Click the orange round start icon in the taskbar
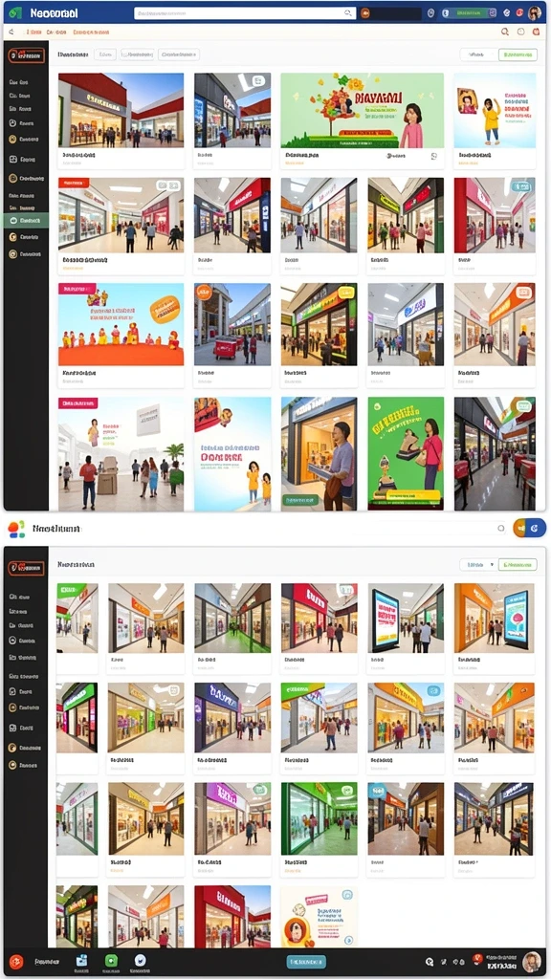This screenshot has width=551, height=979. tap(16, 962)
